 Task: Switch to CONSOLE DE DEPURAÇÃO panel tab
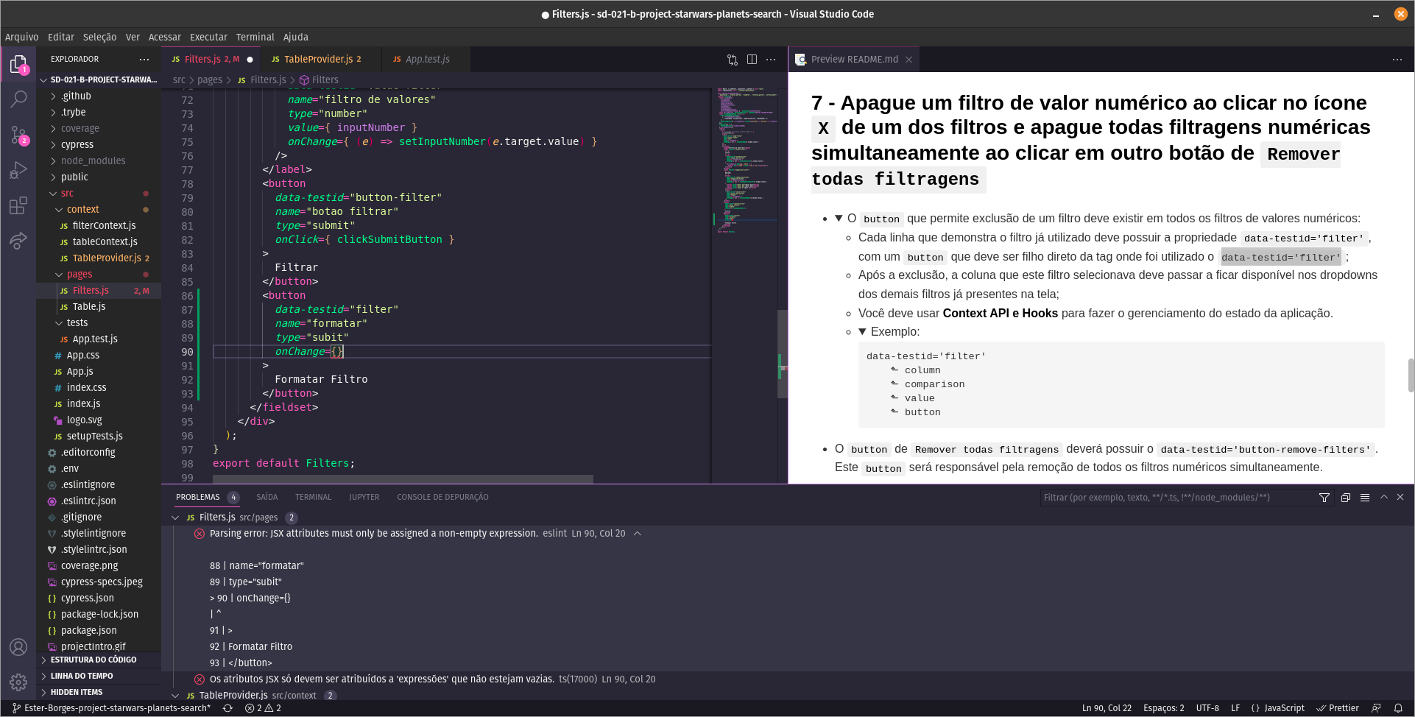(442, 498)
